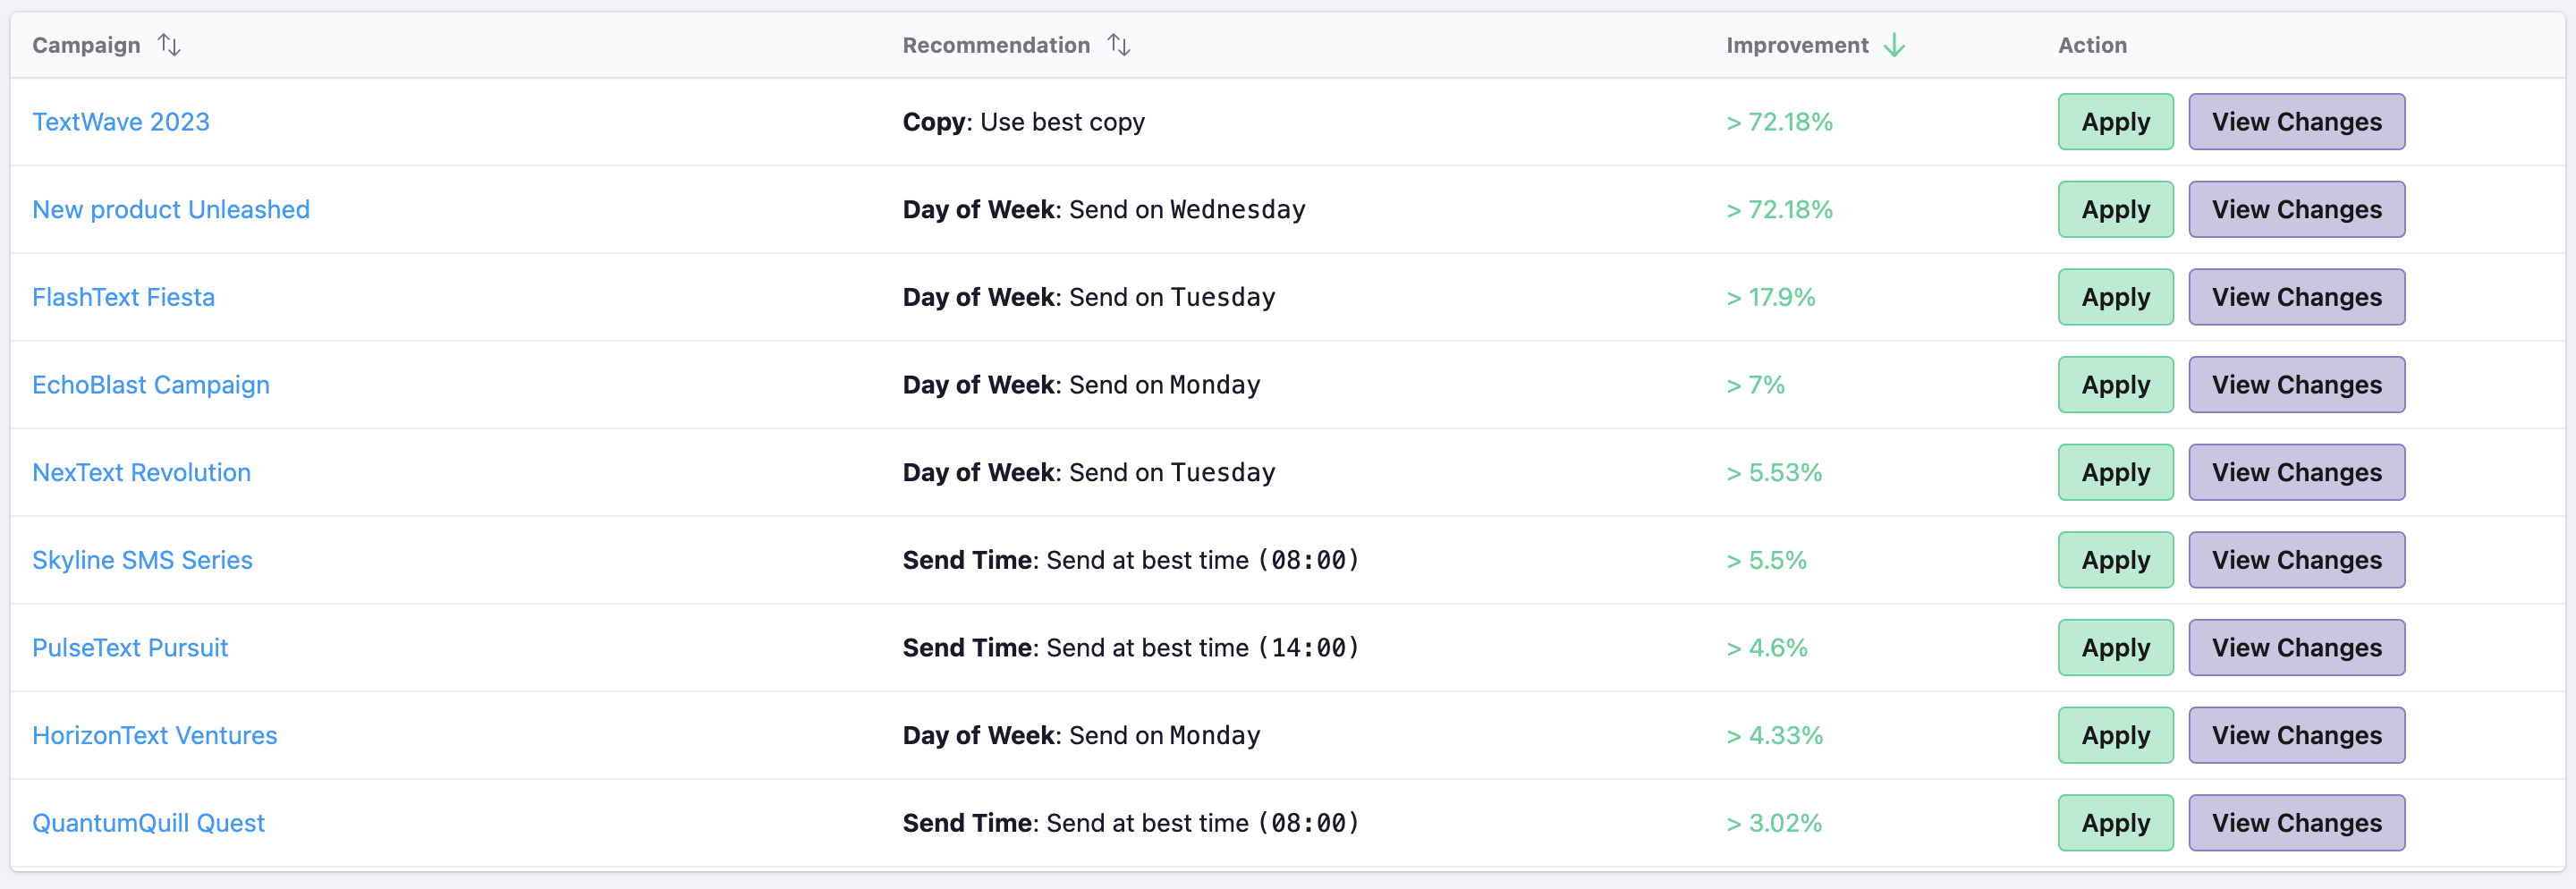Toggle Improvement column descending sort arrow
This screenshot has width=2576, height=889.
click(x=1894, y=45)
